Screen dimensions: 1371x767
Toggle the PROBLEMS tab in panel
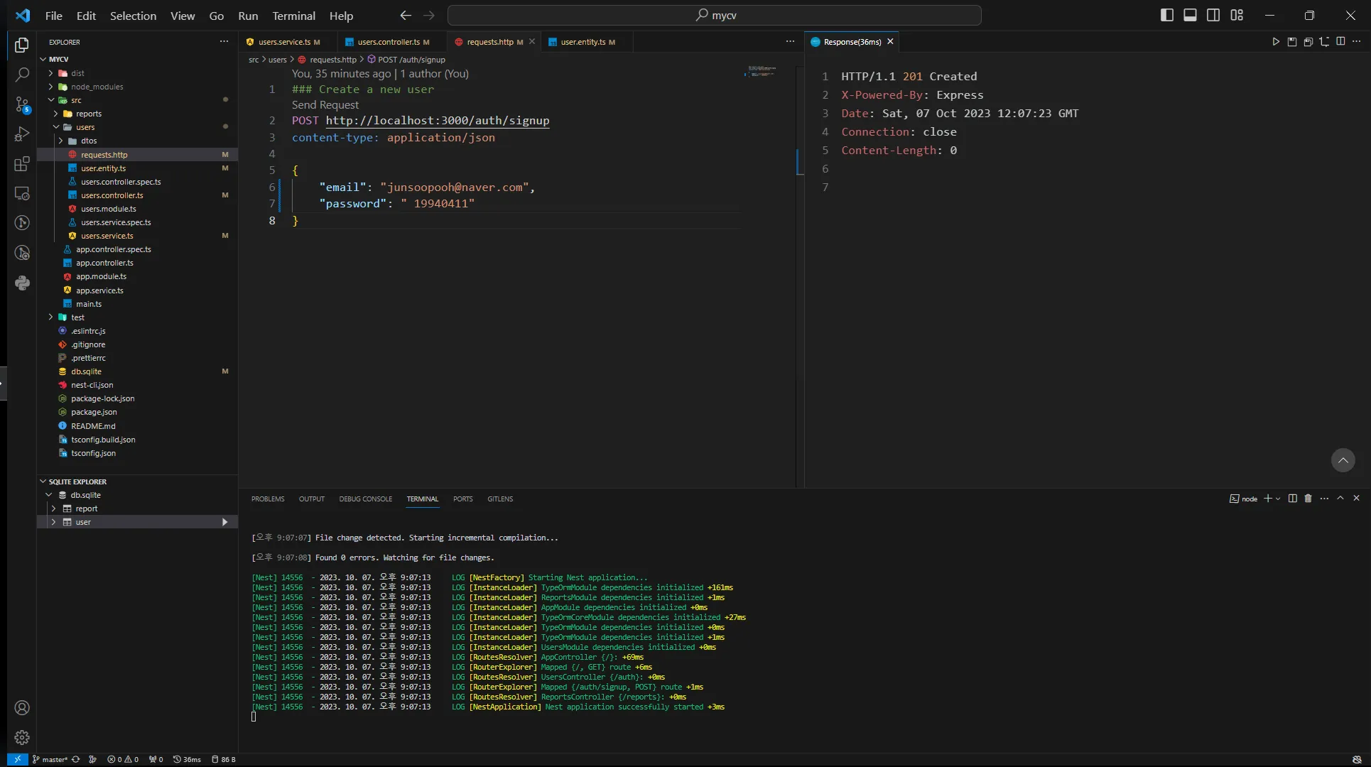coord(267,499)
